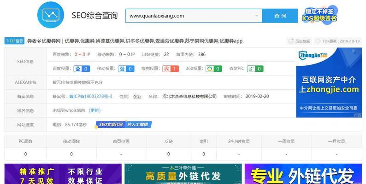Click the ALEXA排名 row label

[25, 82]
